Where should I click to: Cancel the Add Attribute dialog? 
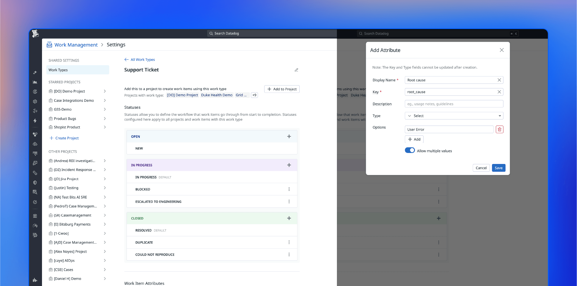481,168
